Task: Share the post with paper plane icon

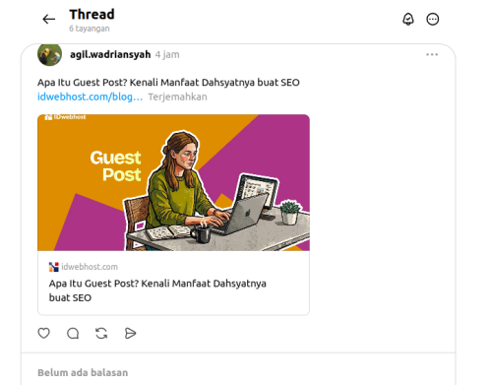Action: (x=130, y=333)
